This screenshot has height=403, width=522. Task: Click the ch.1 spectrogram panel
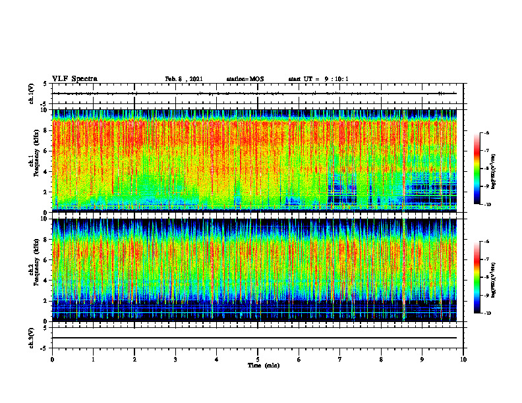tap(254, 161)
